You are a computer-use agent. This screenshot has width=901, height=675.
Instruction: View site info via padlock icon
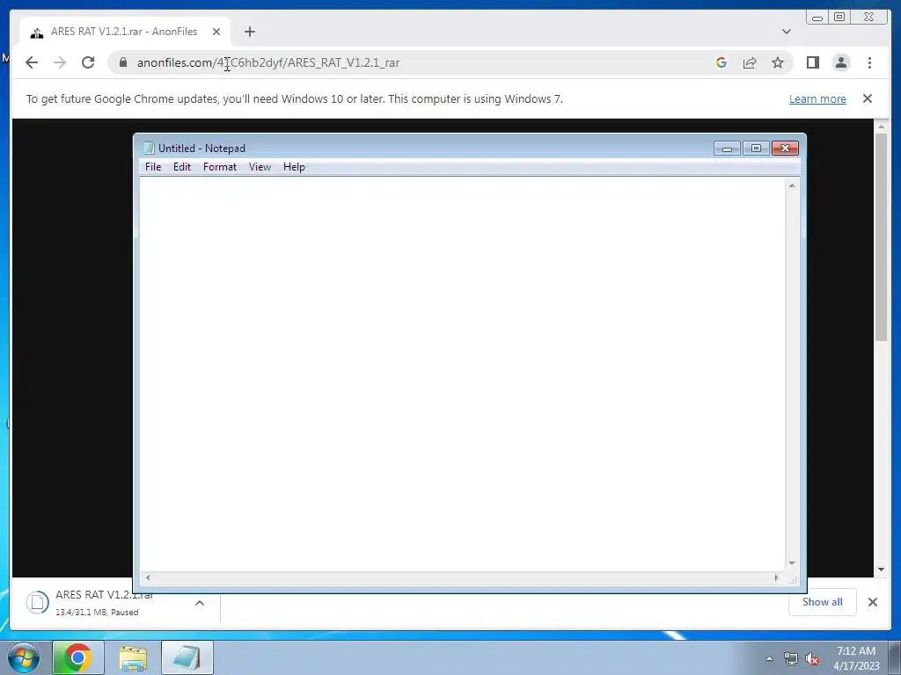(x=123, y=62)
